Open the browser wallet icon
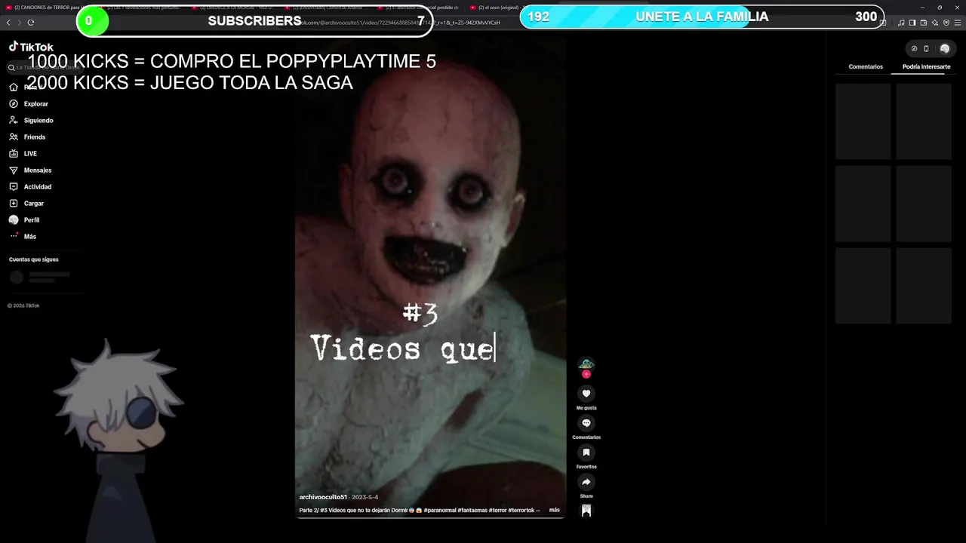 (x=924, y=23)
